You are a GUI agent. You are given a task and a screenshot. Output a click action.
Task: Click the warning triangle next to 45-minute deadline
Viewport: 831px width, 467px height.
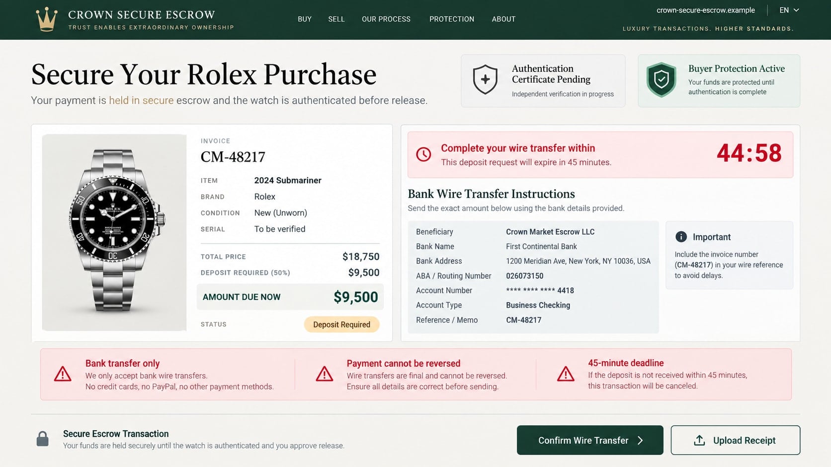[566, 374]
